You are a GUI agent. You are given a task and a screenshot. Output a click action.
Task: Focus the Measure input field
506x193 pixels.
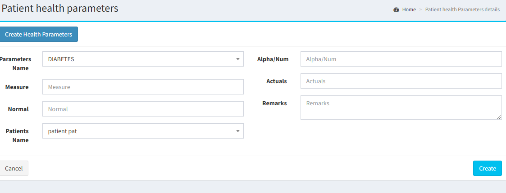coord(143,87)
